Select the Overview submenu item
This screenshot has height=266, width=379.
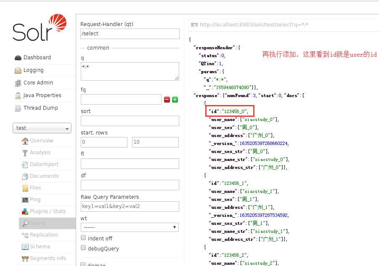[x=41, y=141]
